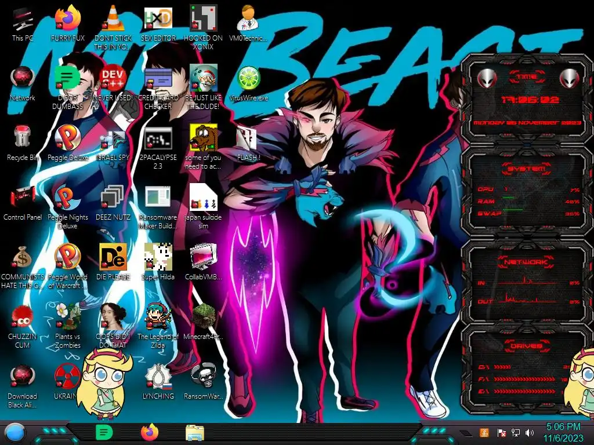Open File Explorer from the taskbar
Image resolution: width=594 pixels, height=445 pixels.
tap(195, 433)
